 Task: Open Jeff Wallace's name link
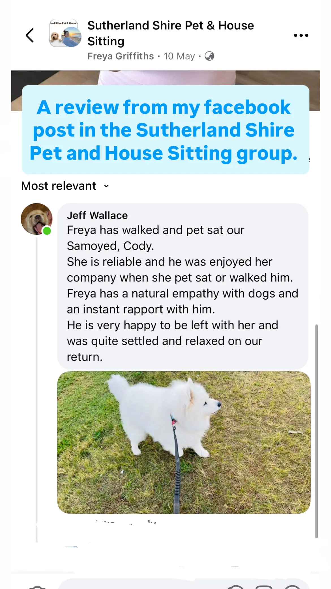click(x=97, y=215)
